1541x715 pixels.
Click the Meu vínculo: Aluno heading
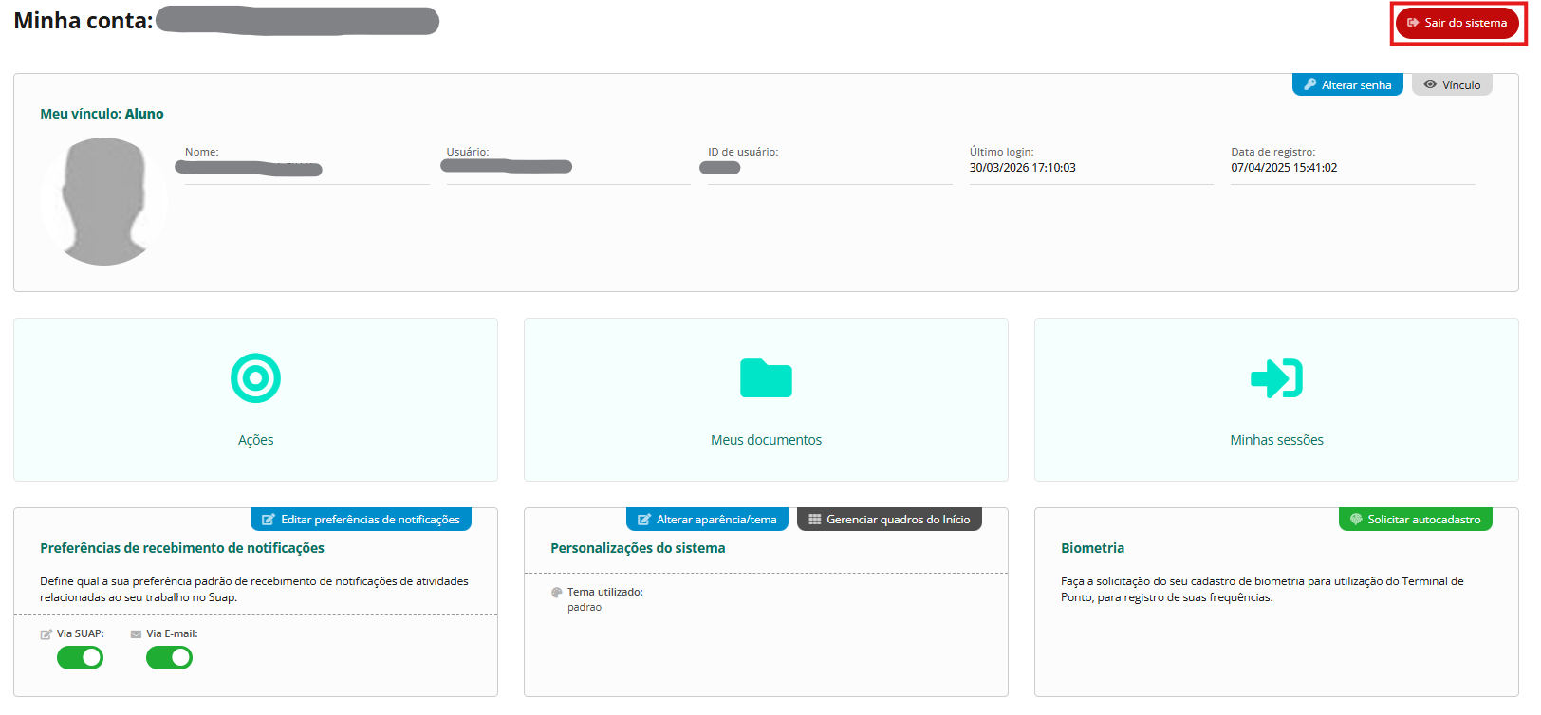(102, 114)
